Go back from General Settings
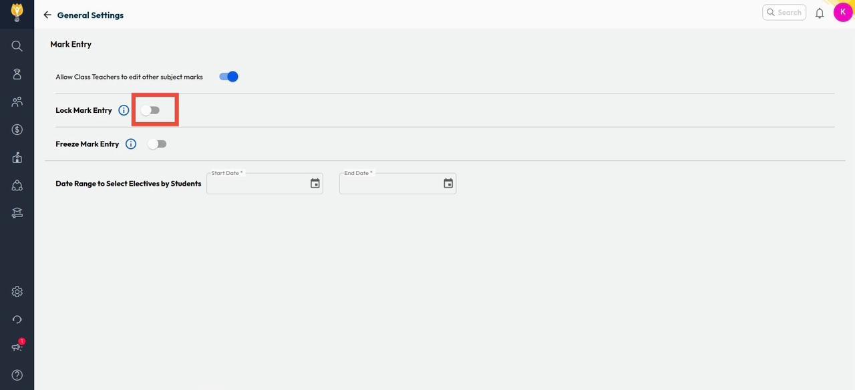855x390 pixels. click(47, 15)
